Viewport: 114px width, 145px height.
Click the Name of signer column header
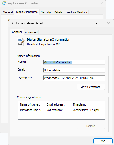[x=32, y=104]
